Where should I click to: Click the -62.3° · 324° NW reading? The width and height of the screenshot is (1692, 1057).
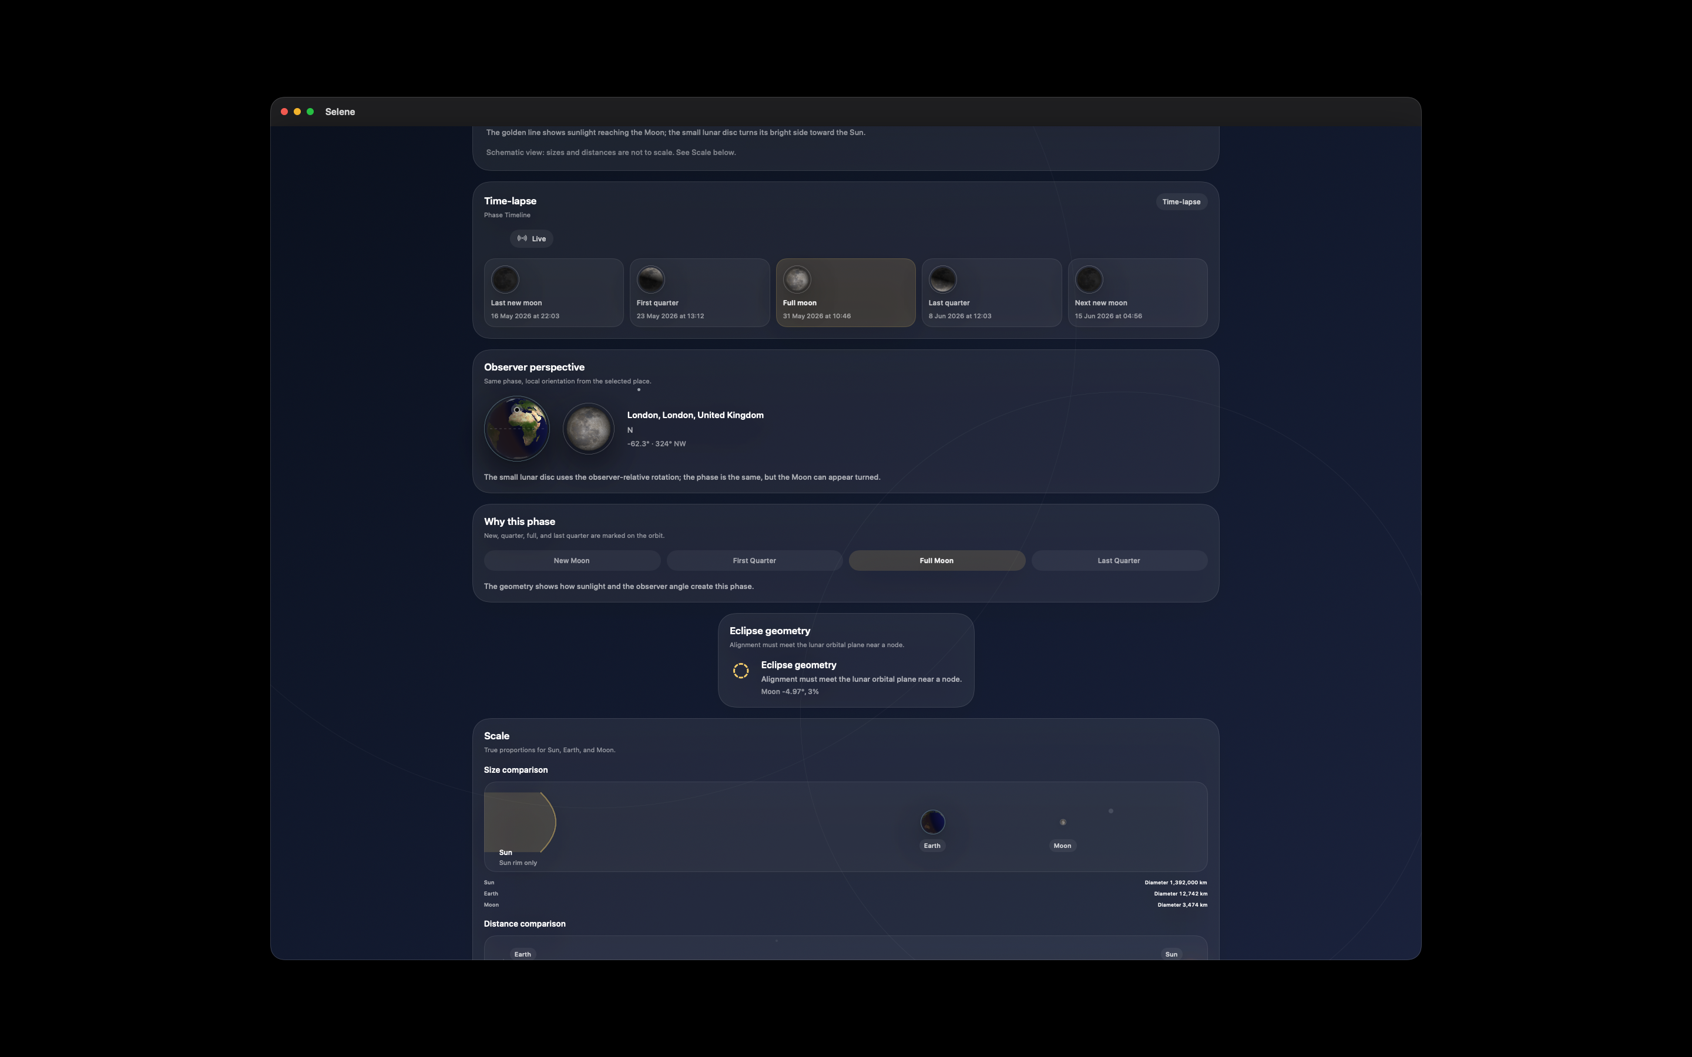656,444
